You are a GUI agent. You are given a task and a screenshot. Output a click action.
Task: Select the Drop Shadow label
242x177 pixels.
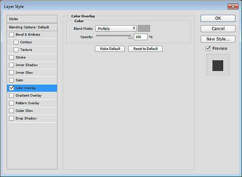point(26,118)
